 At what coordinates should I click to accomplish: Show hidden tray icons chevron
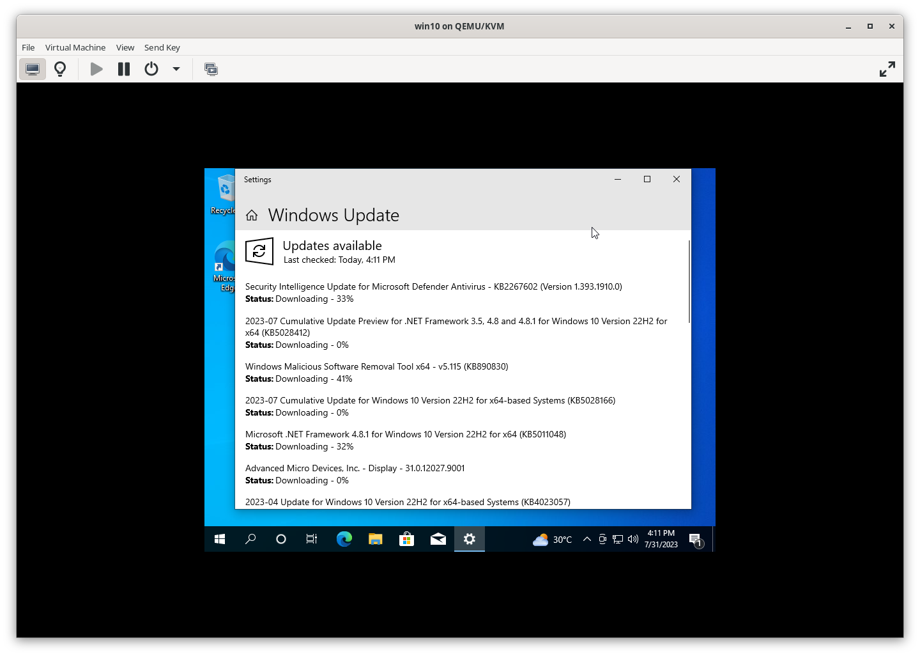[x=586, y=539]
